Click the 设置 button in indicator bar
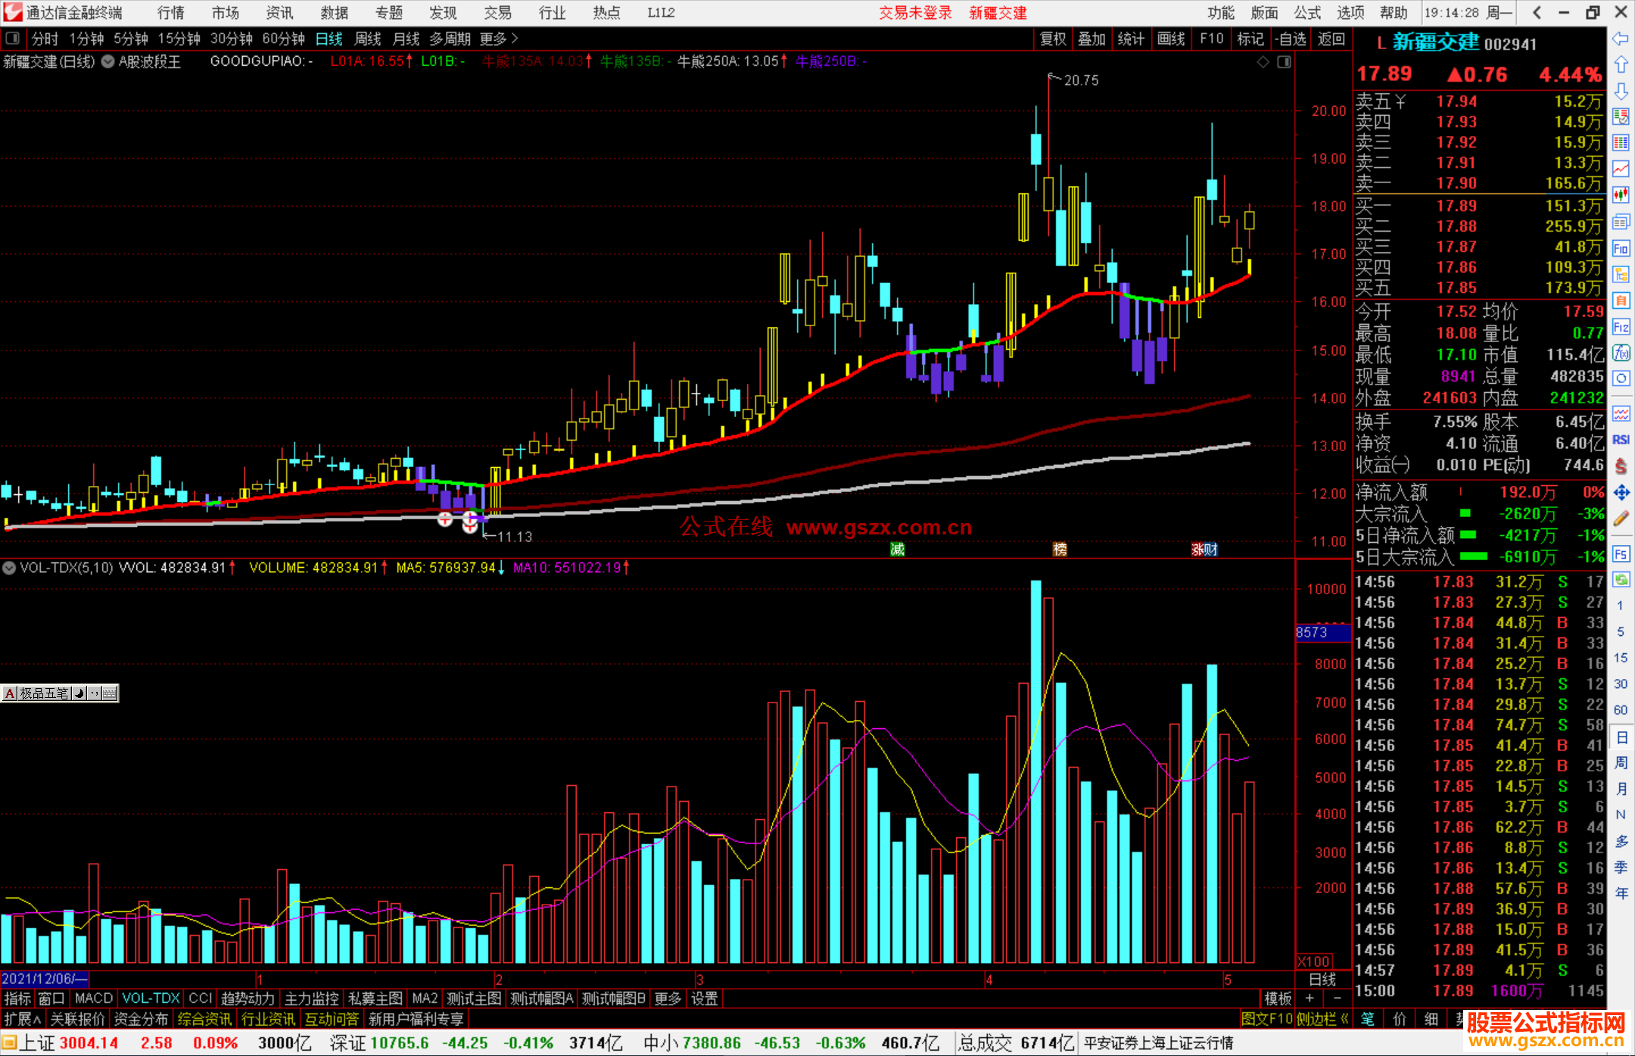The image size is (1635, 1056). coord(705,999)
